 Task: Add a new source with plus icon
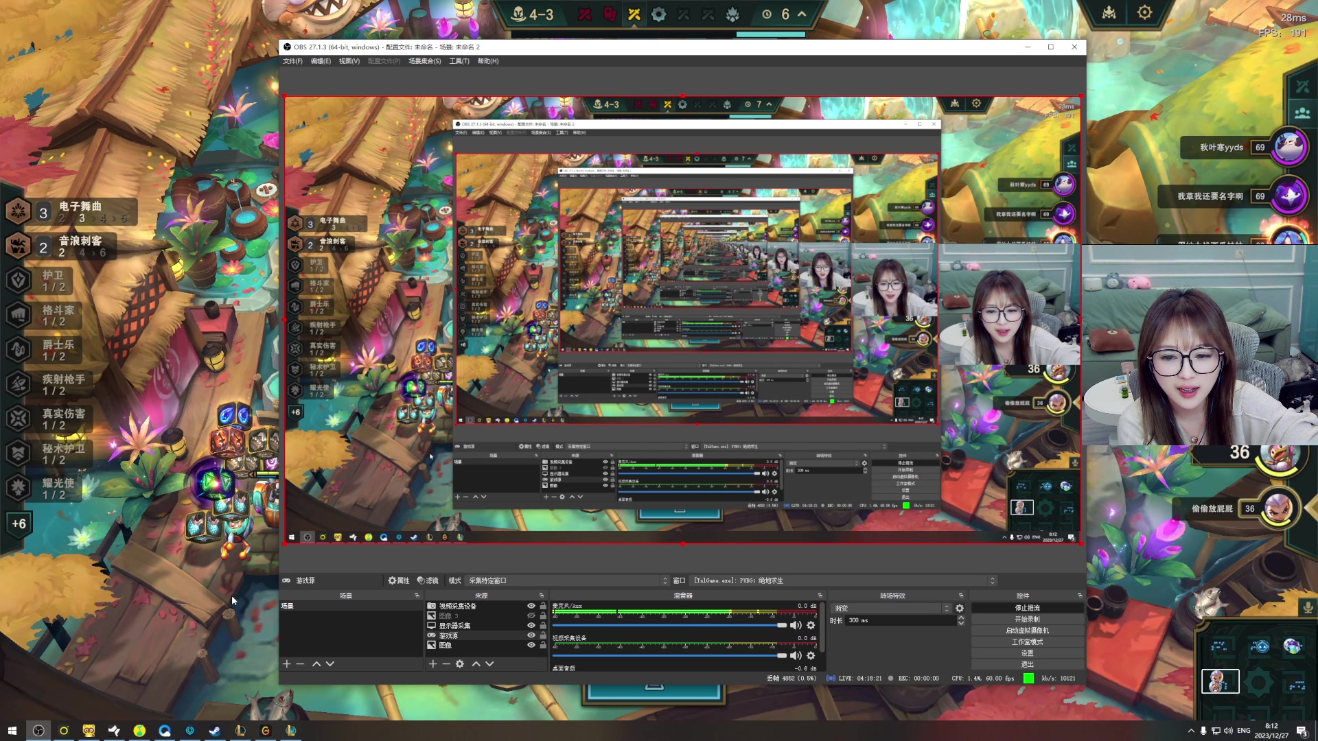[x=432, y=663]
